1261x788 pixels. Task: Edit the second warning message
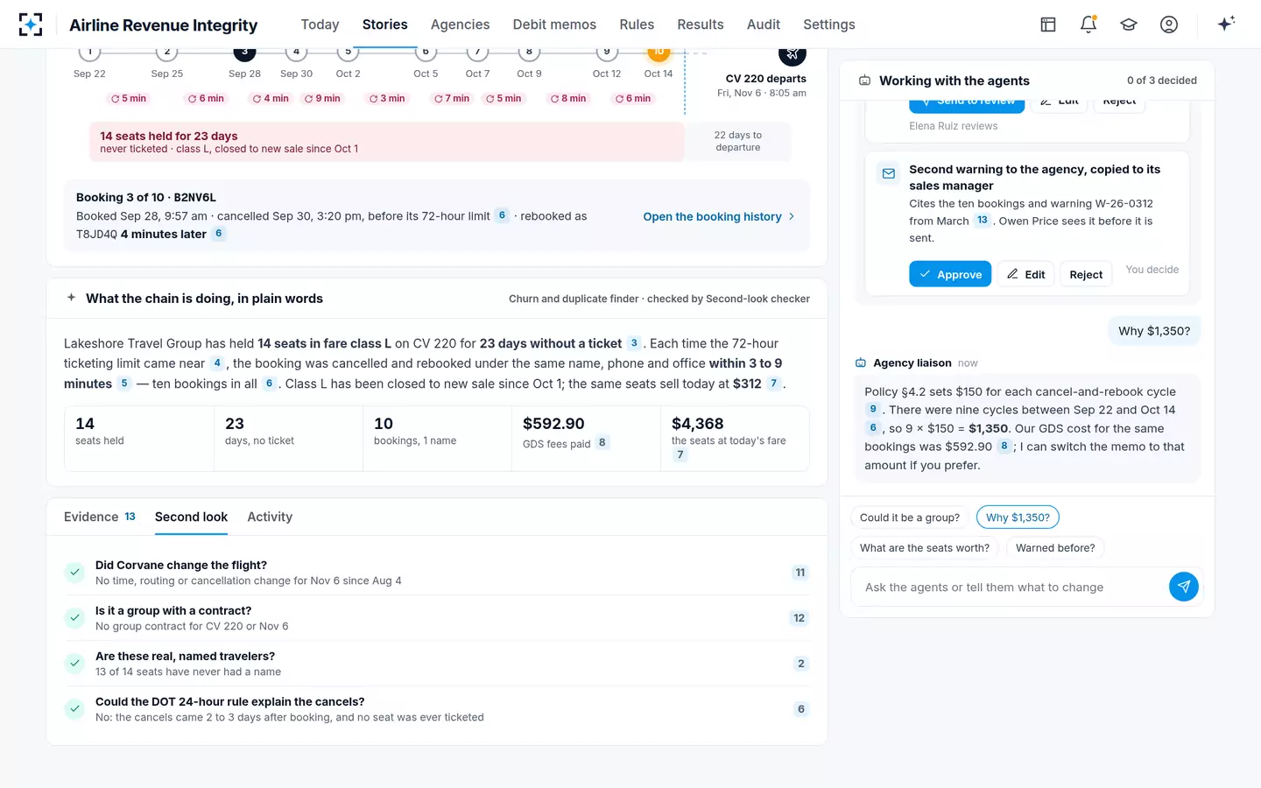1025,274
